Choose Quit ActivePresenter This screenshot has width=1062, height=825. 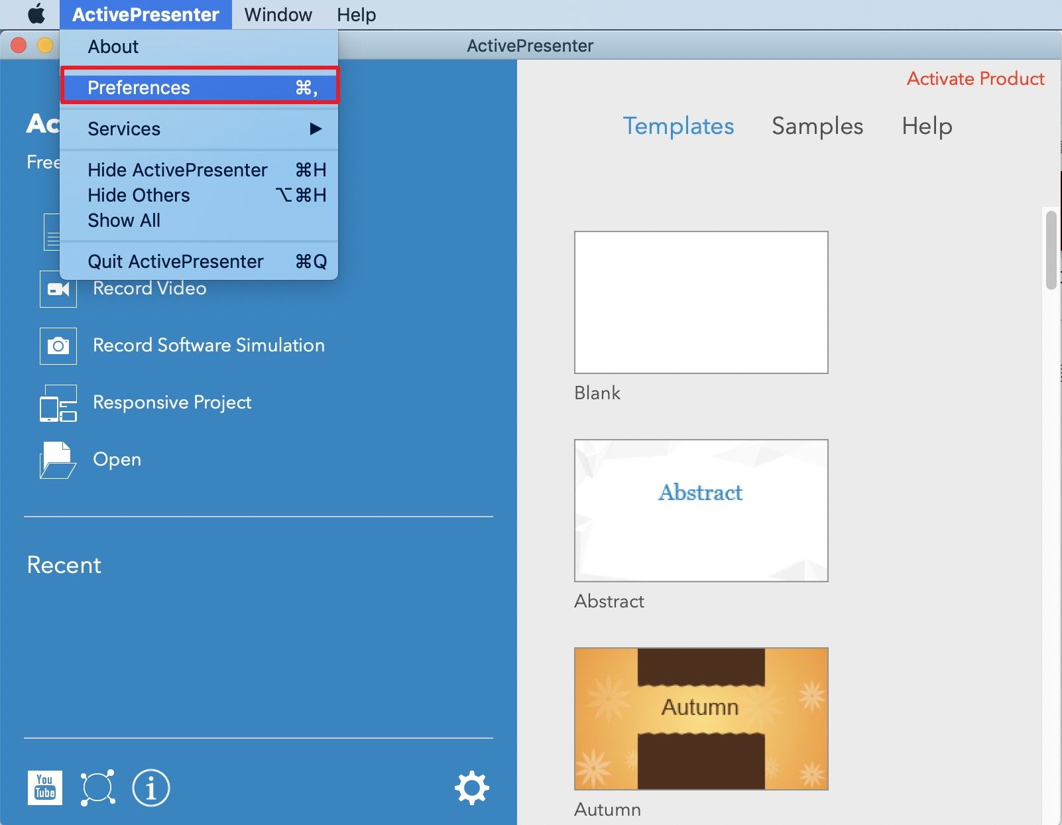tap(199, 261)
